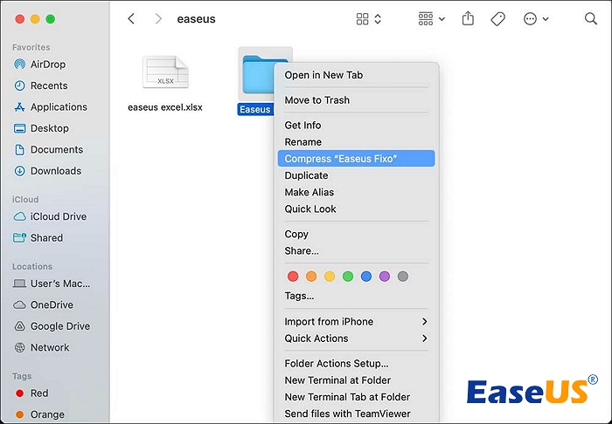The height and width of the screenshot is (424, 612).
Task: Open the Recents clock icon
Action: pos(19,85)
